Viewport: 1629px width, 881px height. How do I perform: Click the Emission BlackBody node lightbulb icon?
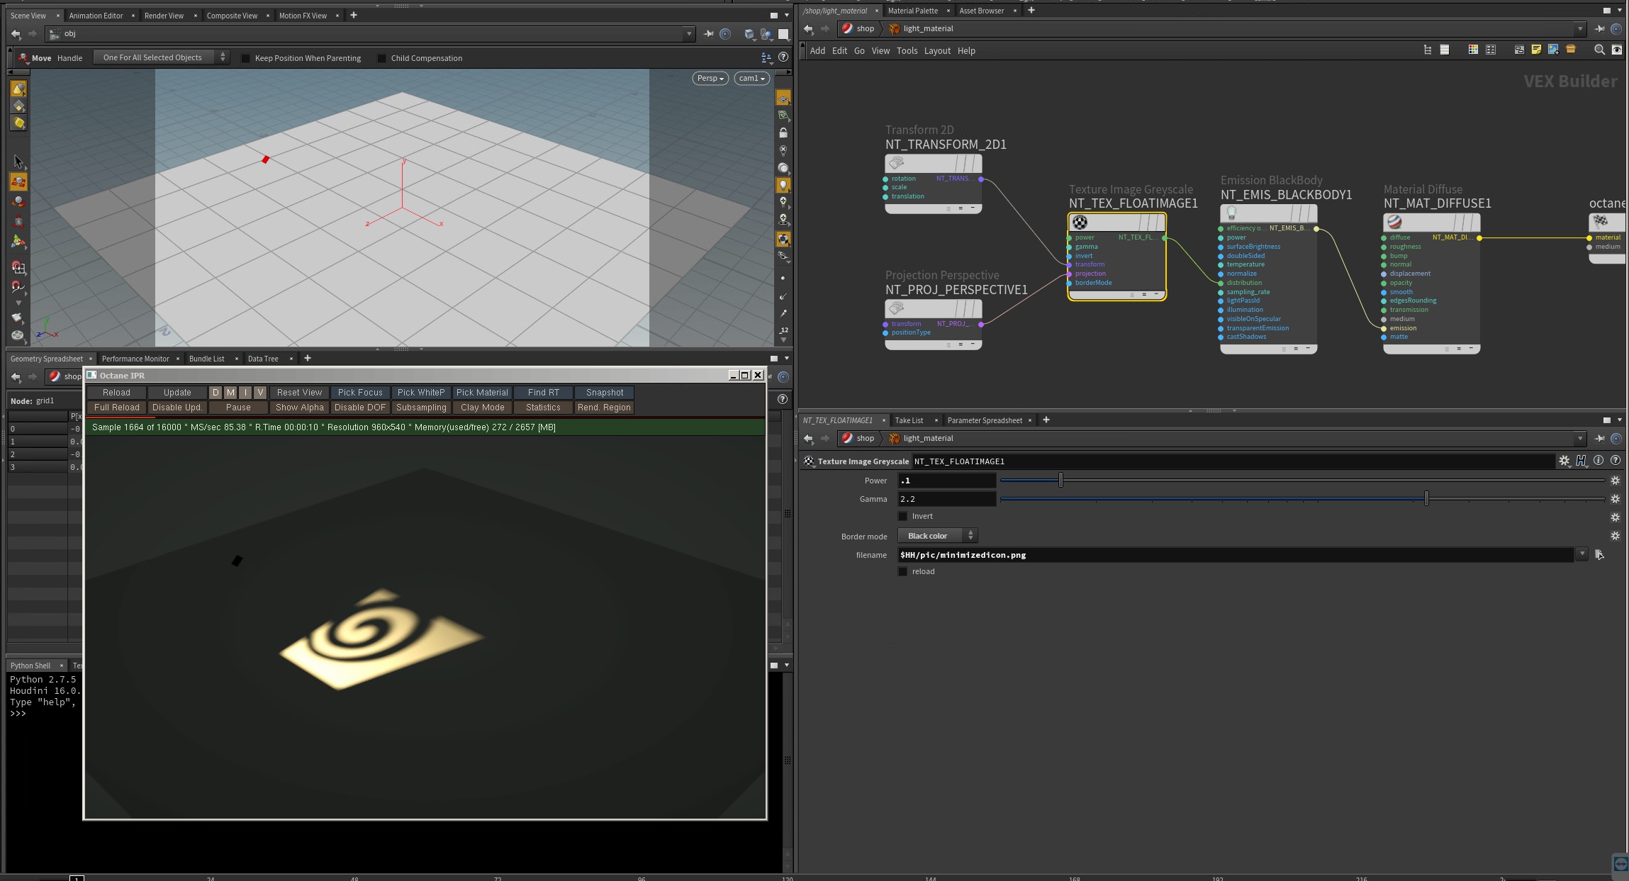point(1231,213)
